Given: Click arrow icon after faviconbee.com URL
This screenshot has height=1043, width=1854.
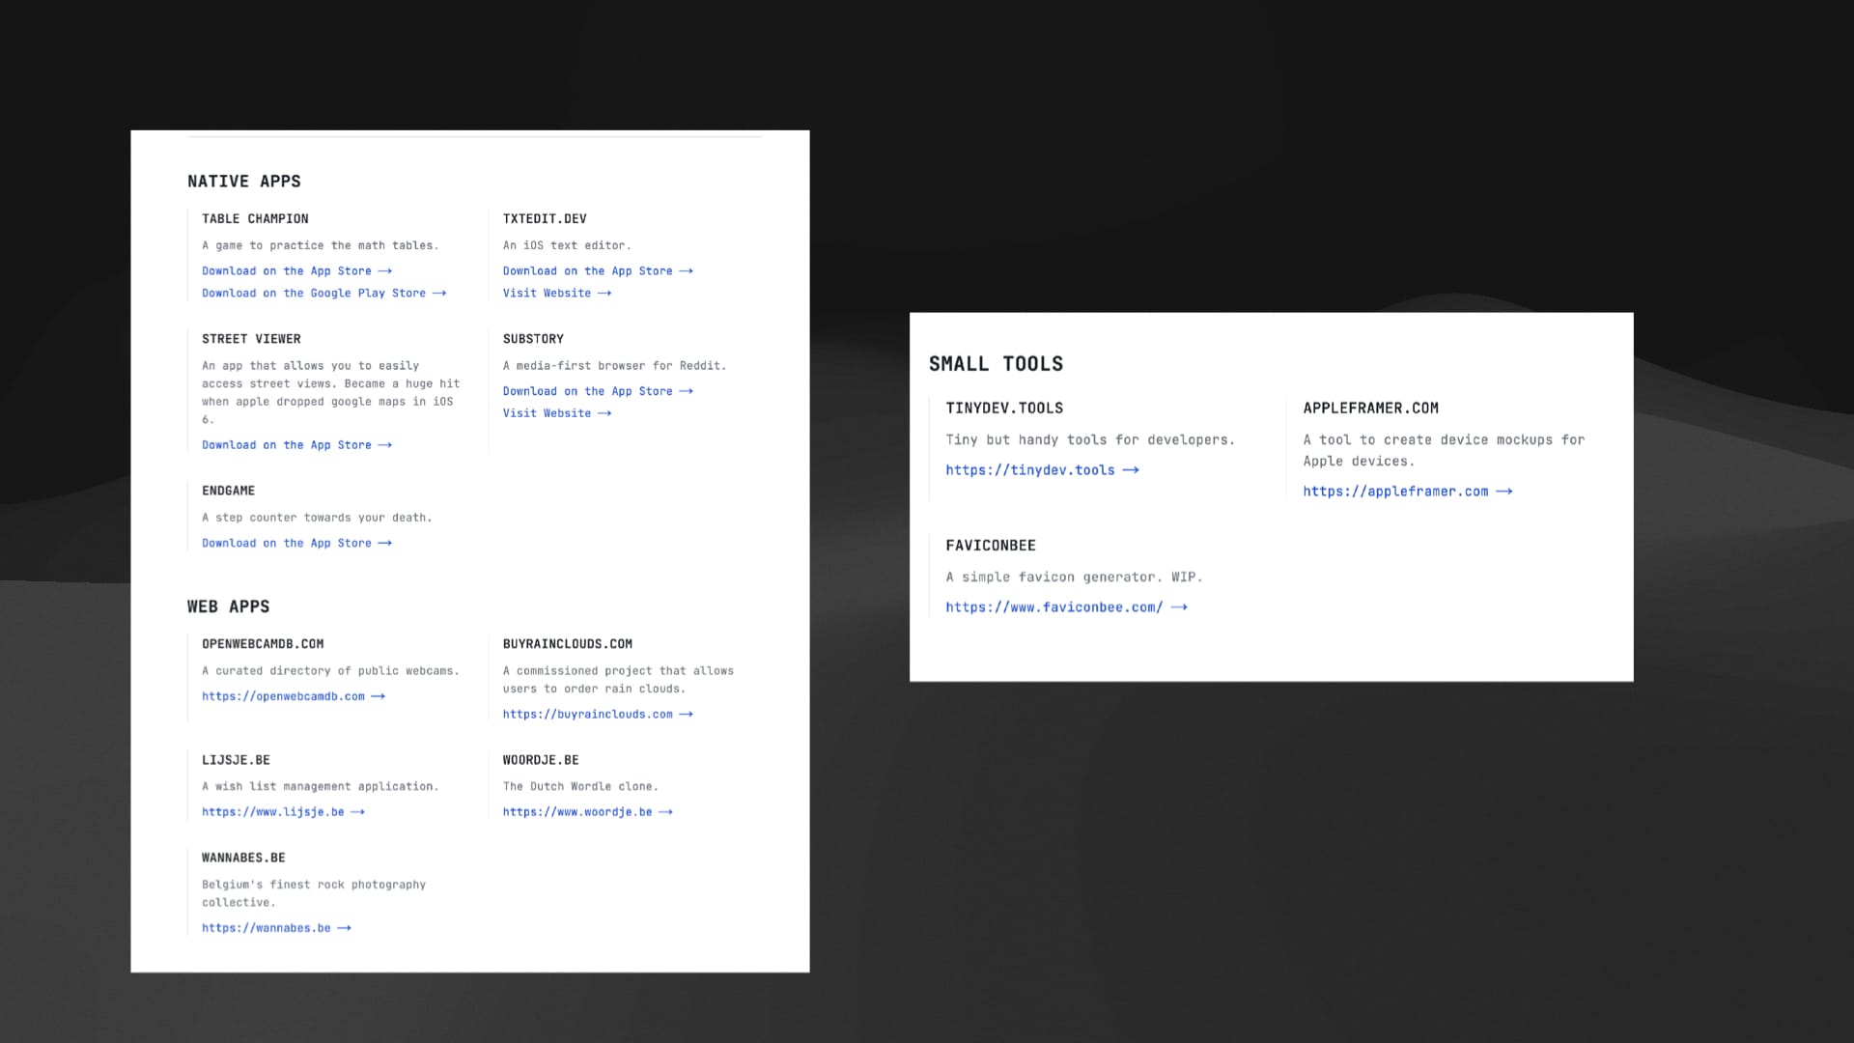Looking at the screenshot, I should pyautogui.click(x=1179, y=607).
